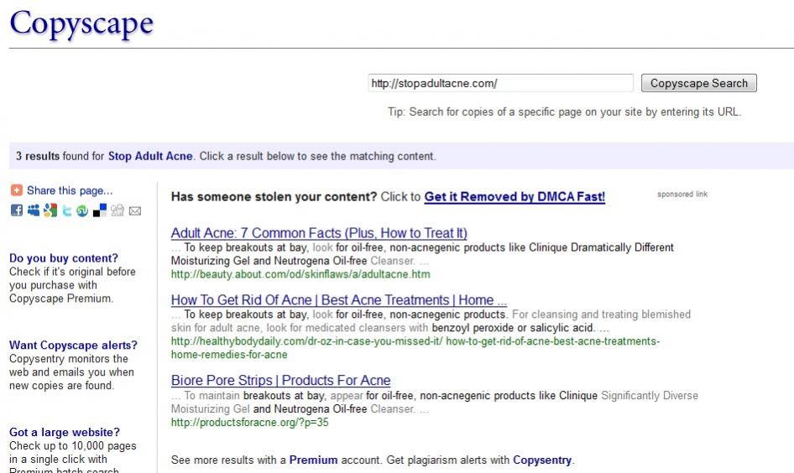794x473 pixels.
Task: Open 'Do you buy content?' sidebar heading
Action: click(63, 258)
